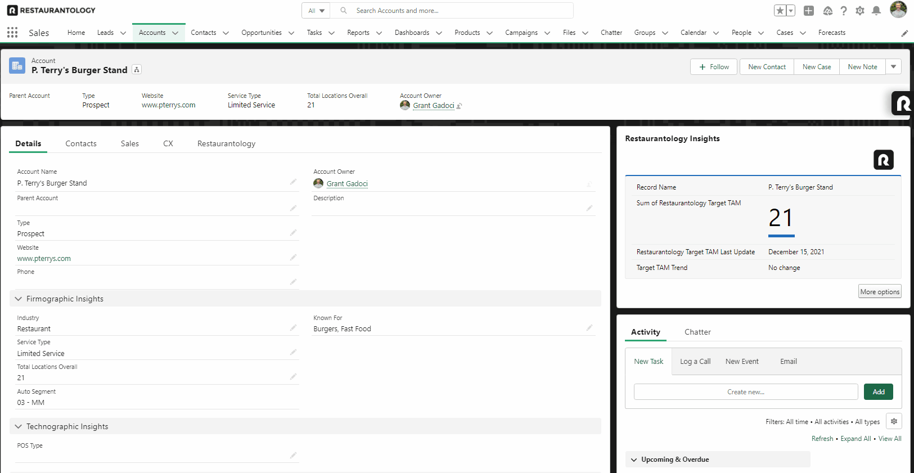Open more actions dropdown next to New Note

(x=893, y=67)
